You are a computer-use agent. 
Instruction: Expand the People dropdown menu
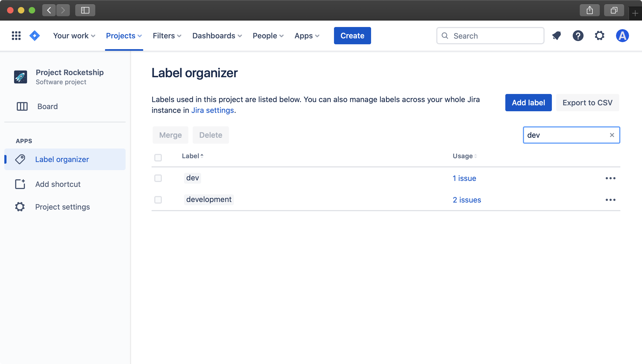(268, 36)
